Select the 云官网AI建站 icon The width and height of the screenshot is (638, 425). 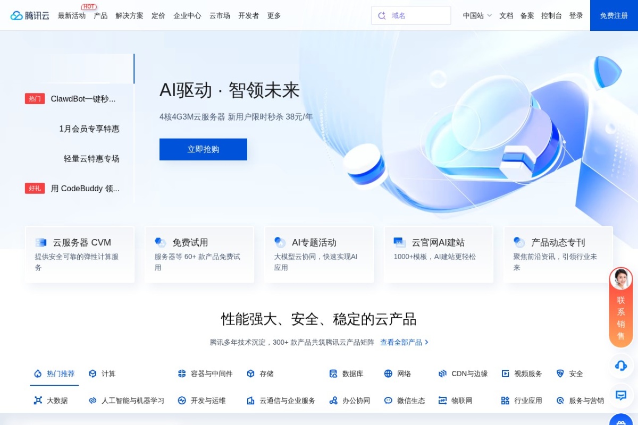(x=399, y=242)
